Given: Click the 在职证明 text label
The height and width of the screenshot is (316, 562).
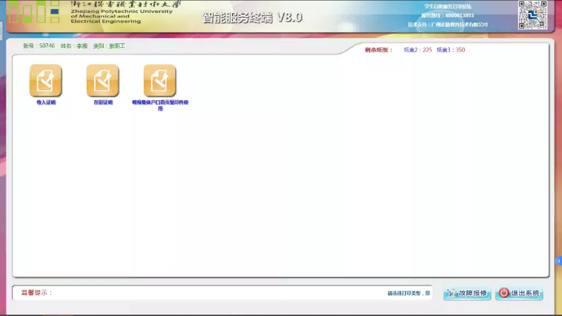Looking at the screenshot, I should coord(103,102).
